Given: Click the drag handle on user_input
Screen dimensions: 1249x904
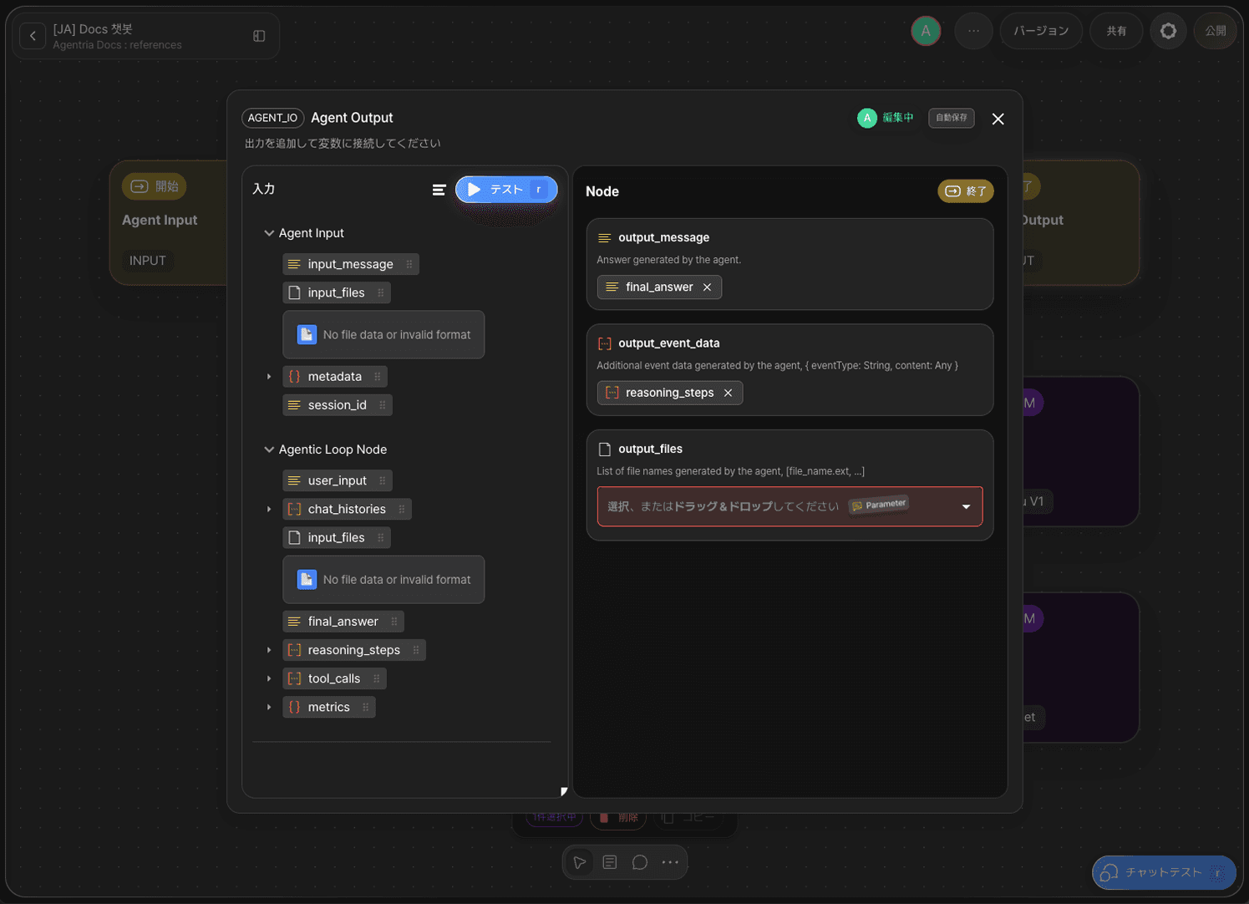Looking at the screenshot, I should pyautogui.click(x=382, y=480).
